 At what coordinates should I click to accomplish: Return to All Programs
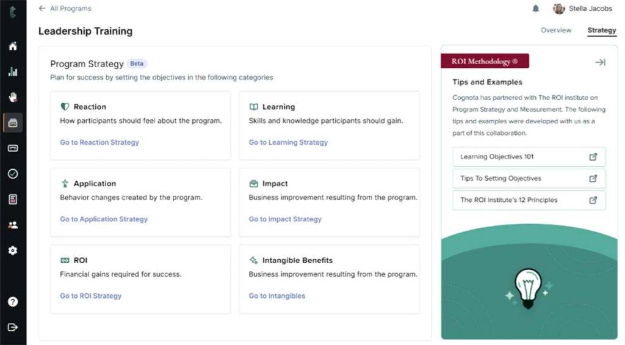[x=65, y=9]
